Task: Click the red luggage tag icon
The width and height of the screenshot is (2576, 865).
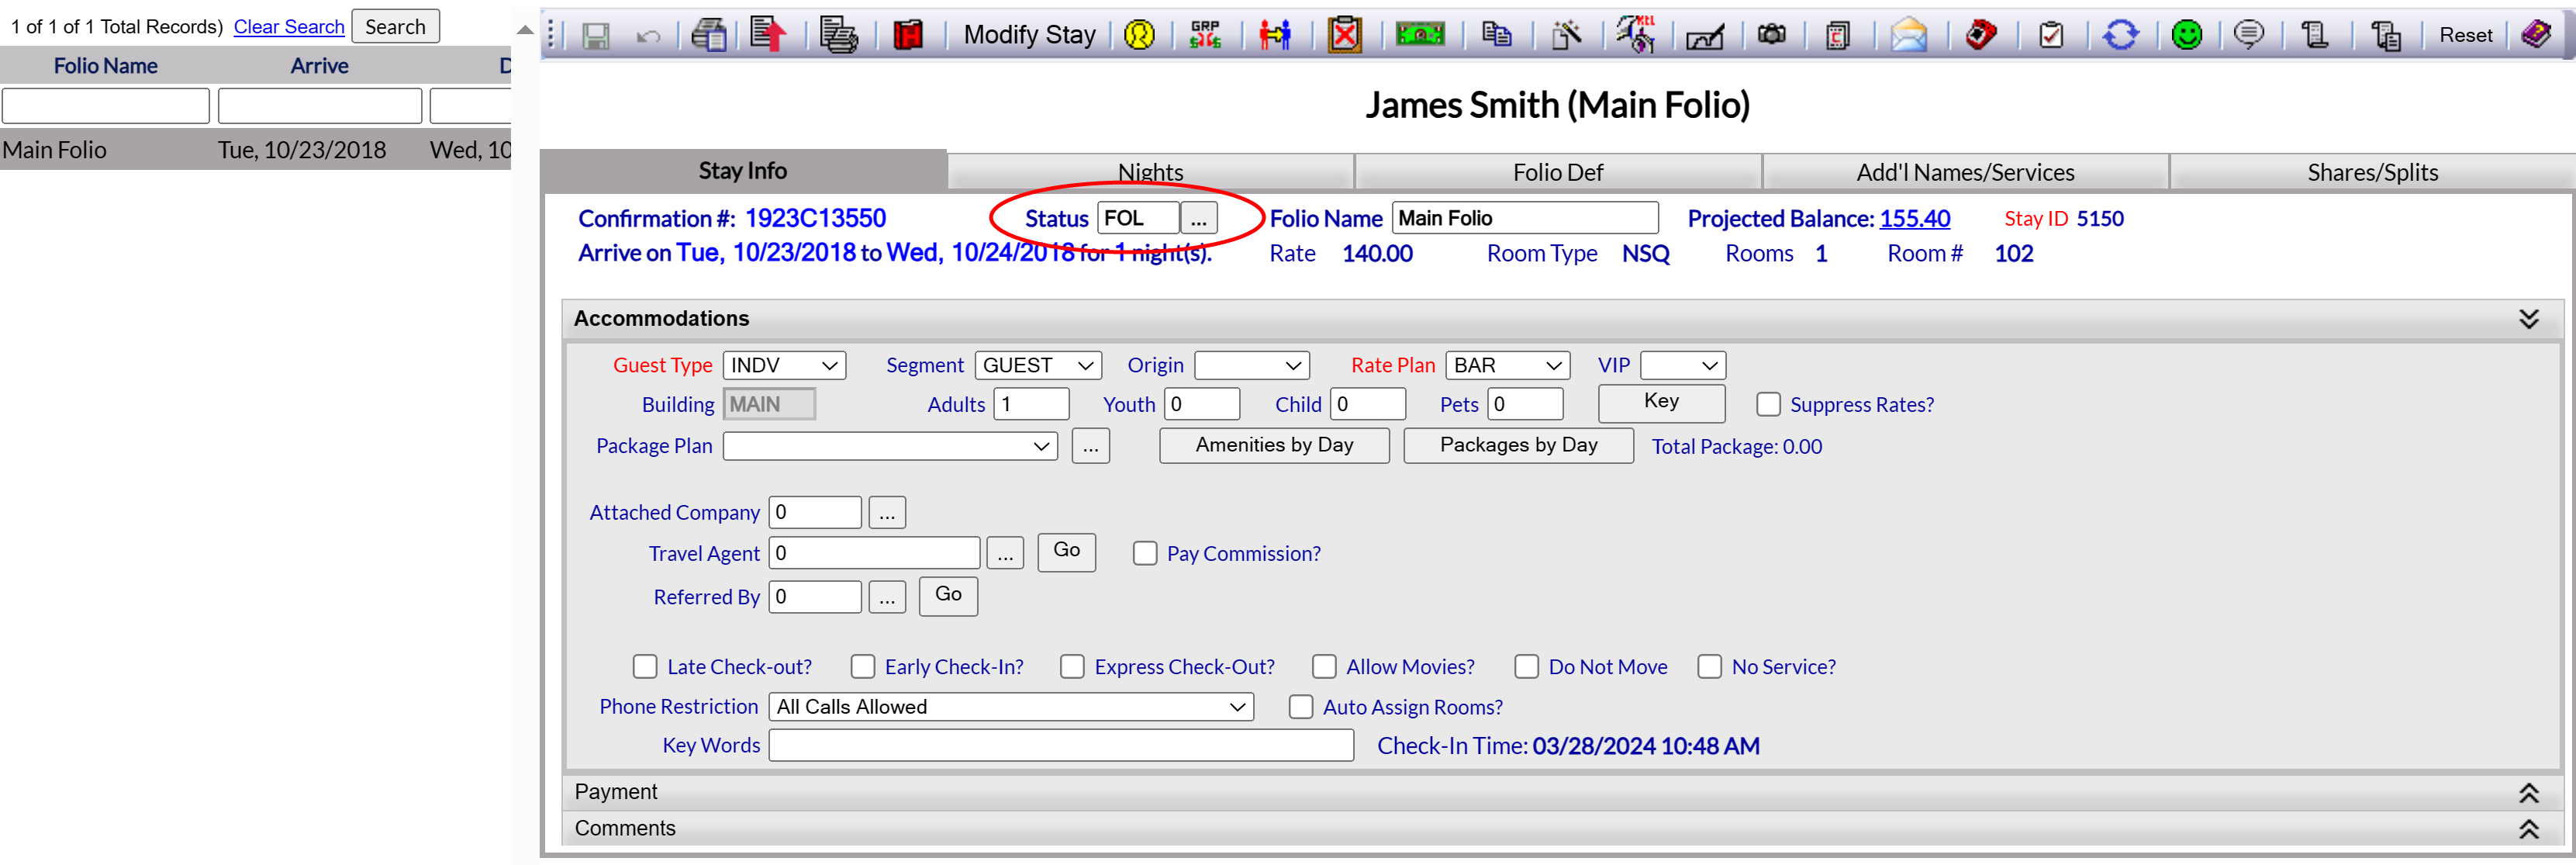Action: pyautogui.click(x=1980, y=35)
